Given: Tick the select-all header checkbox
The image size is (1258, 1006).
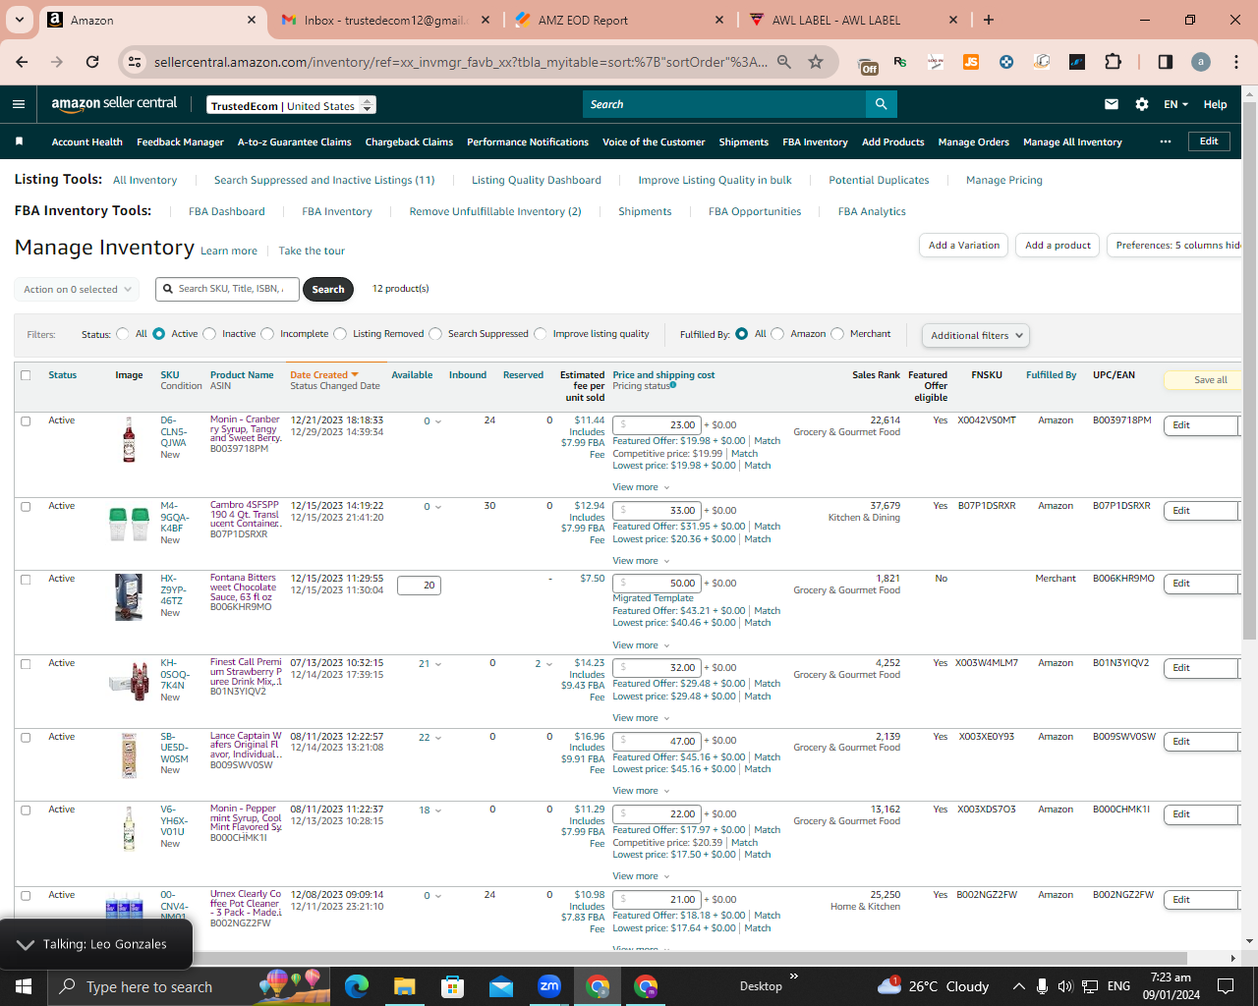Looking at the screenshot, I should point(26,375).
